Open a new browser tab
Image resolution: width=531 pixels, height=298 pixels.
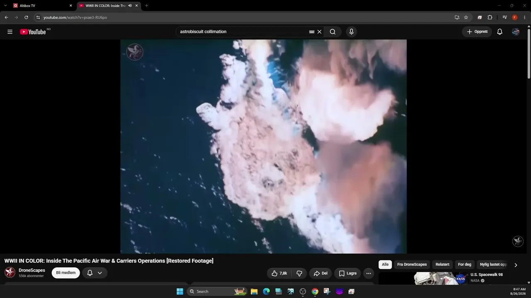click(146, 6)
